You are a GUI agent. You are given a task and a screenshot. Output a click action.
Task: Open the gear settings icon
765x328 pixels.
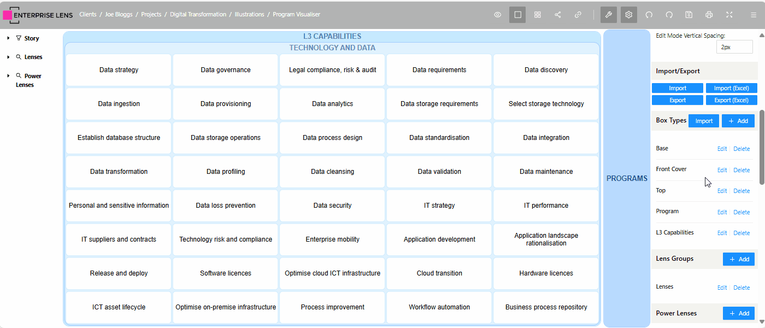[x=629, y=15]
